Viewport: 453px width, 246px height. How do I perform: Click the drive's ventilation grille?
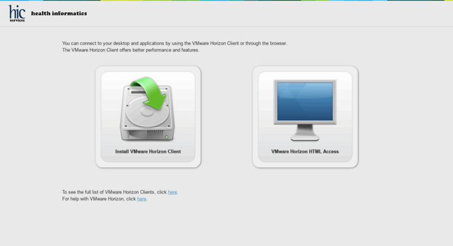point(155,134)
